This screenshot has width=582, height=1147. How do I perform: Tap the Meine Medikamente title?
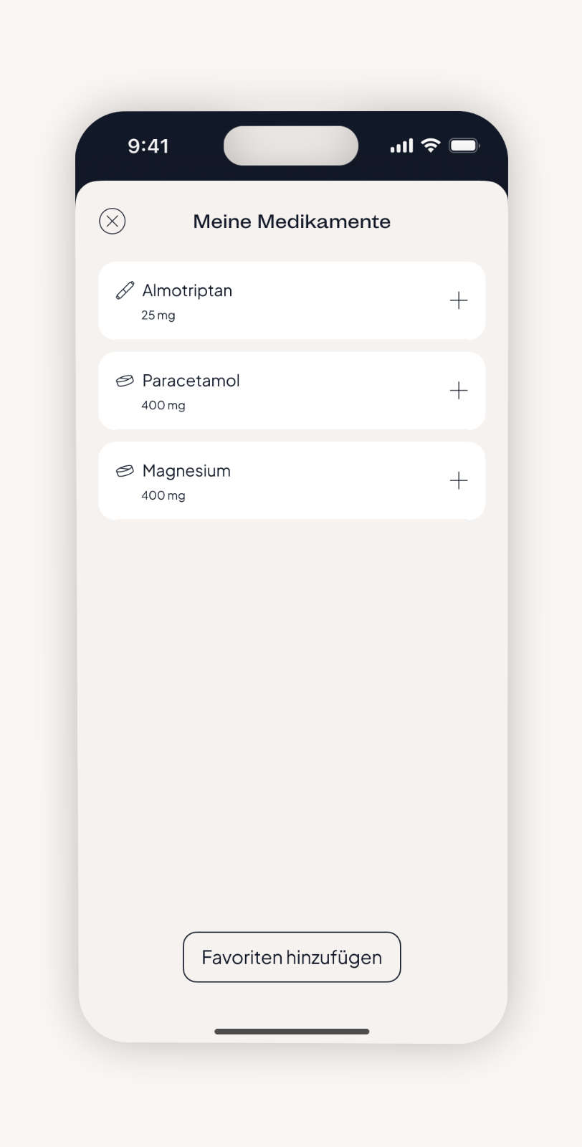(x=292, y=222)
